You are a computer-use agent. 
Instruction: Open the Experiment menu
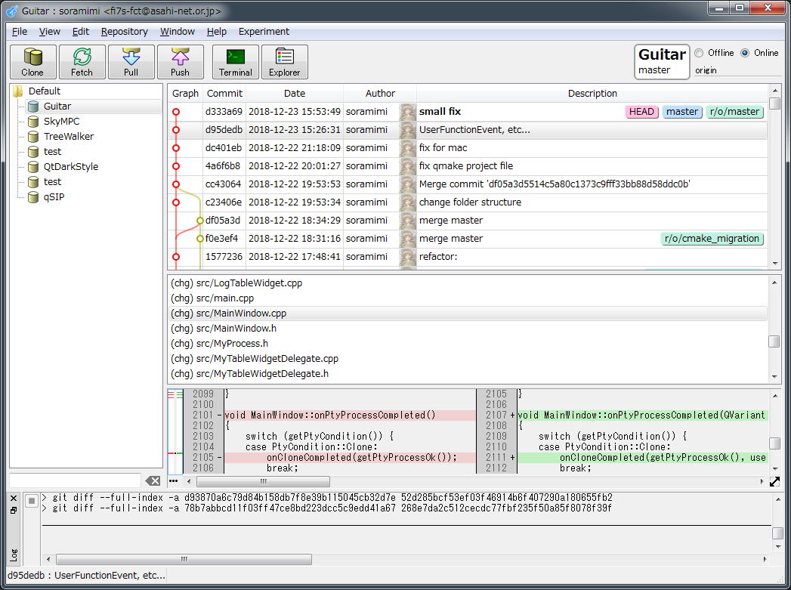(263, 32)
